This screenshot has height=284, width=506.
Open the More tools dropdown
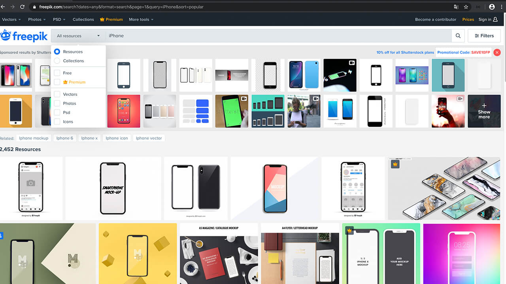(141, 19)
